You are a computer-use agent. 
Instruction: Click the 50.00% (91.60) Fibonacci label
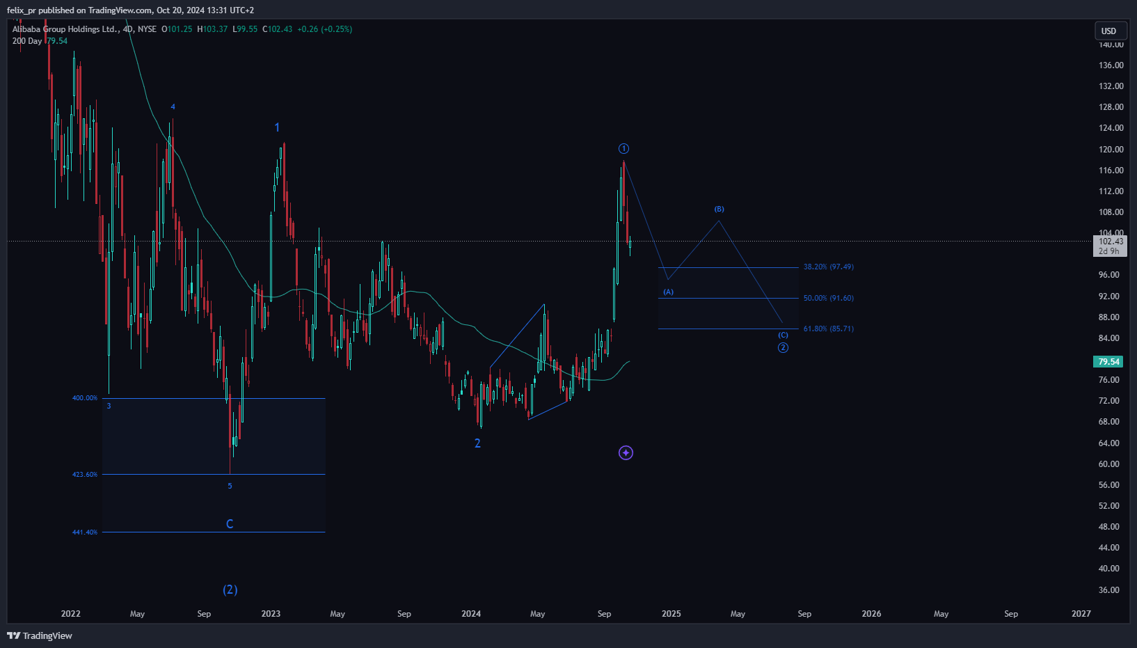coord(828,298)
